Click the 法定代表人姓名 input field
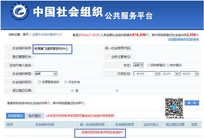Screen dimensions: 204x139 [68, 65]
